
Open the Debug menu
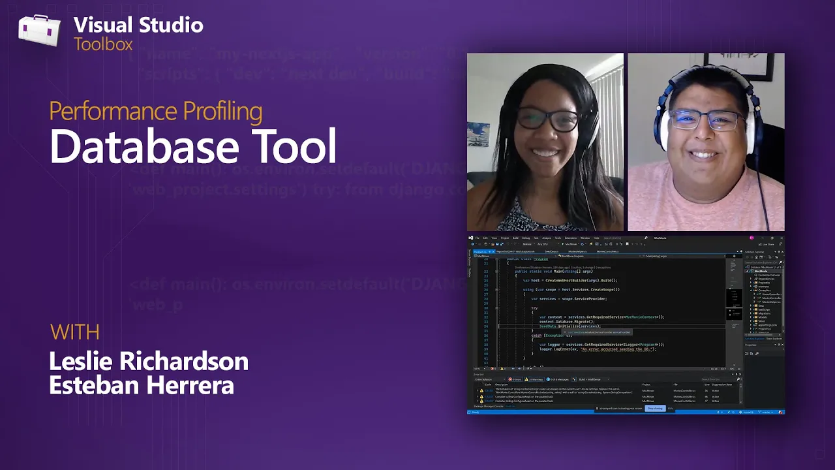(526, 238)
